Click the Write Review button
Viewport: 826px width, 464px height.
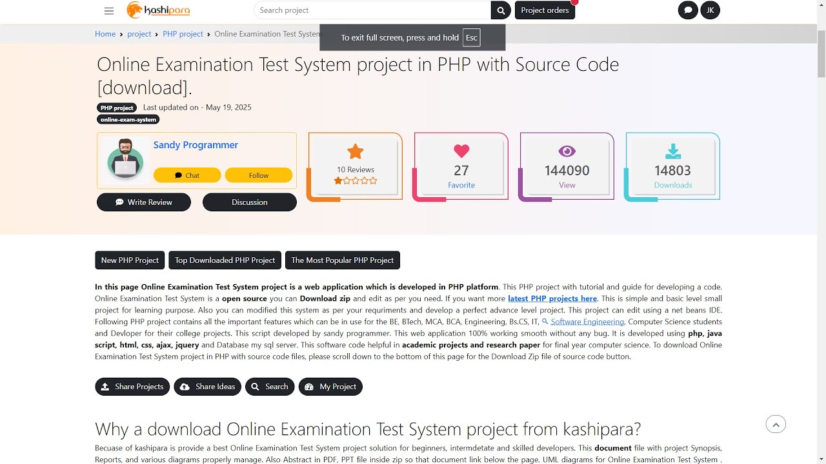(144, 202)
